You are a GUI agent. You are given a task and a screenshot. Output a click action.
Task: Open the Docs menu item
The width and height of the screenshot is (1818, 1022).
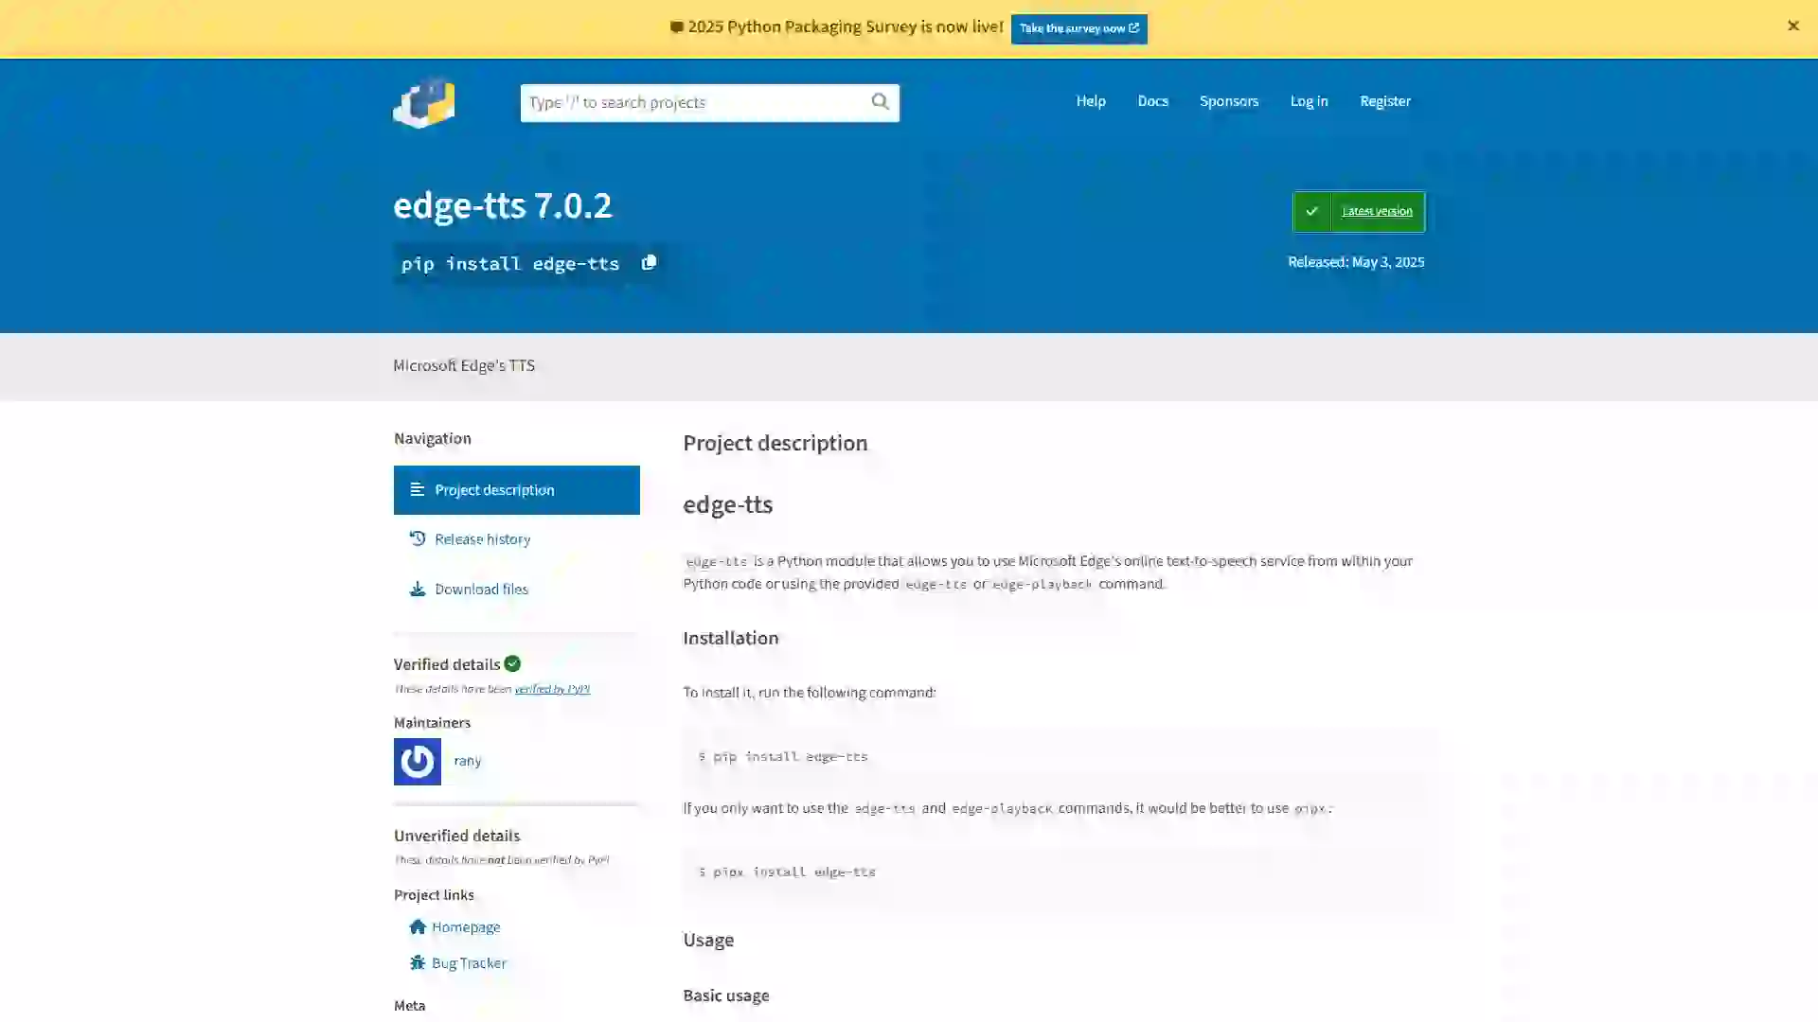coord(1152,101)
